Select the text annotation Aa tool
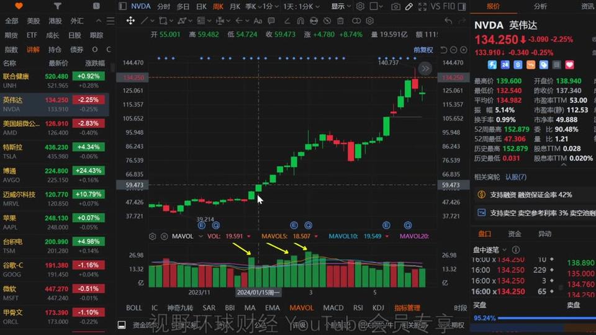The height and width of the screenshot is (335, 596). 258,20
